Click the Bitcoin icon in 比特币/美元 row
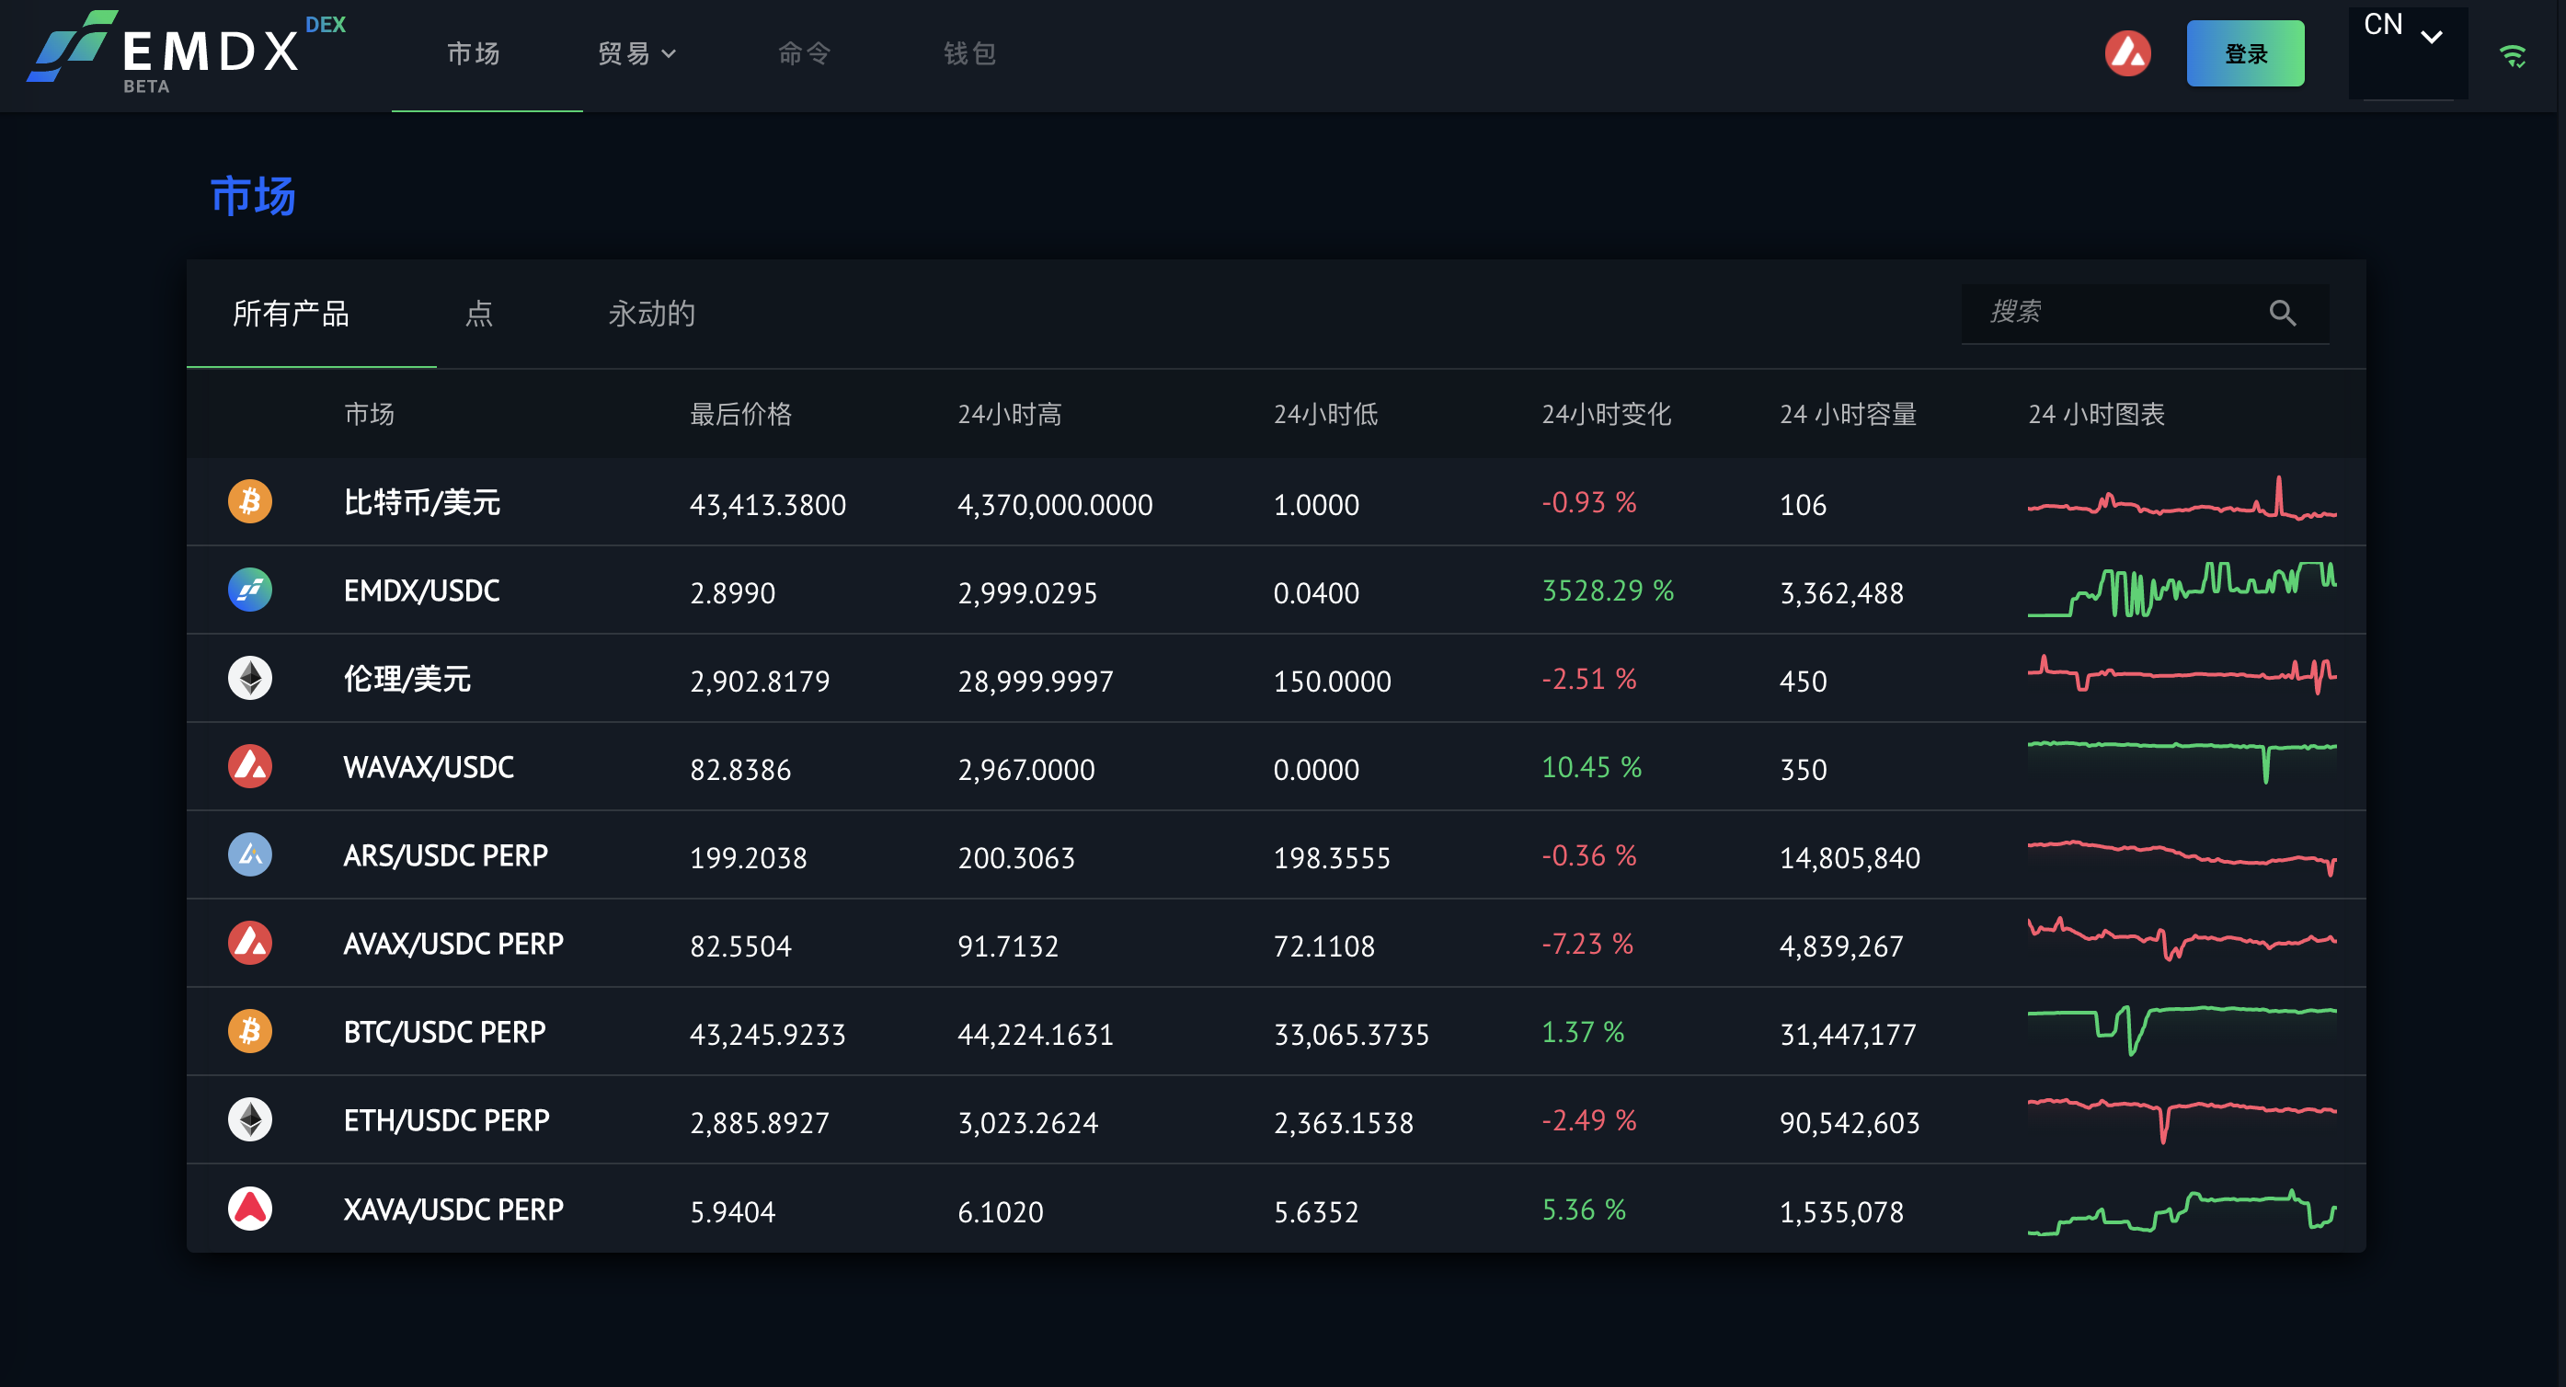The height and width of the screenshot is (1387, 2566). [x=250, y=501]
